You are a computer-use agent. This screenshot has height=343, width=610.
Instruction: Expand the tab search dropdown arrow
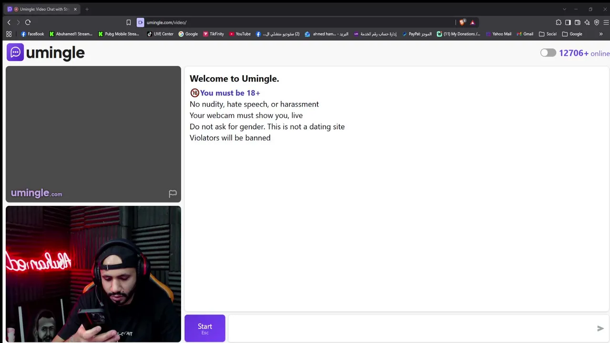[564, 9]
